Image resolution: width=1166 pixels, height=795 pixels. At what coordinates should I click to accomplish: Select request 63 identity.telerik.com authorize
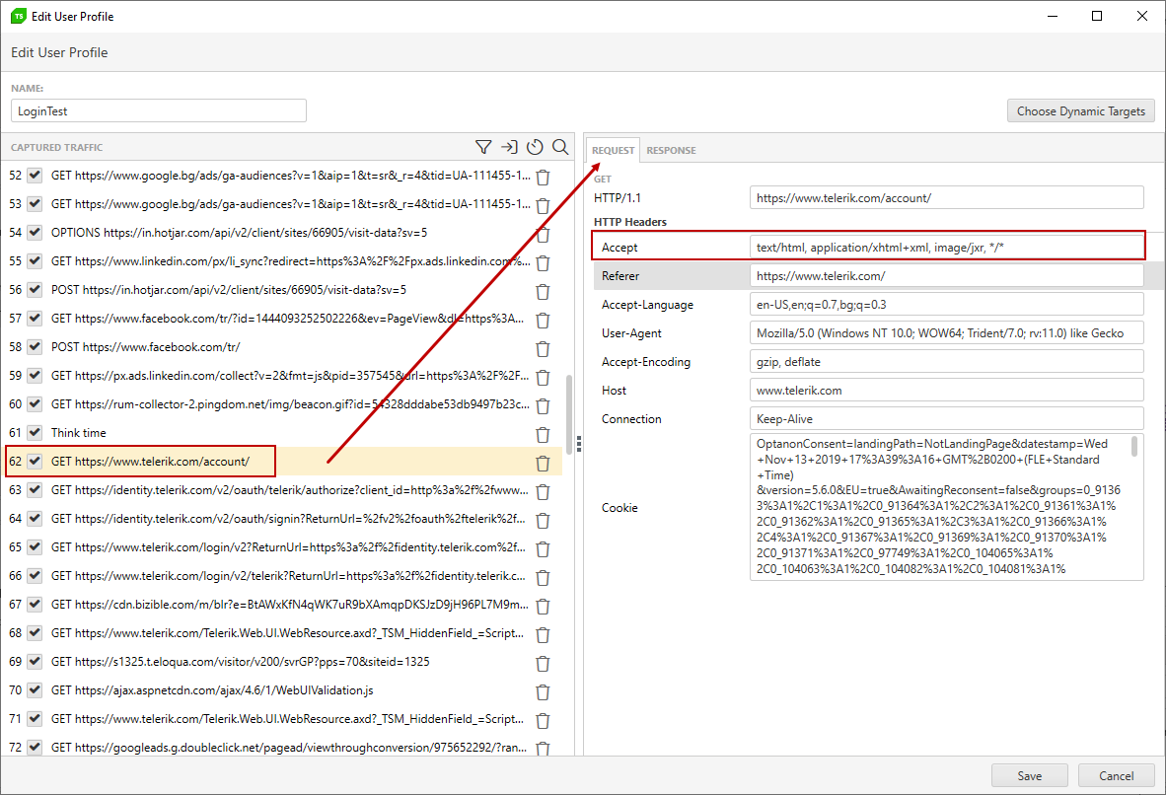(289, 490)
